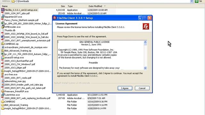
Task: Click the 10/15/2009 4:16 PM date cell
Action: tap(97, 105)
